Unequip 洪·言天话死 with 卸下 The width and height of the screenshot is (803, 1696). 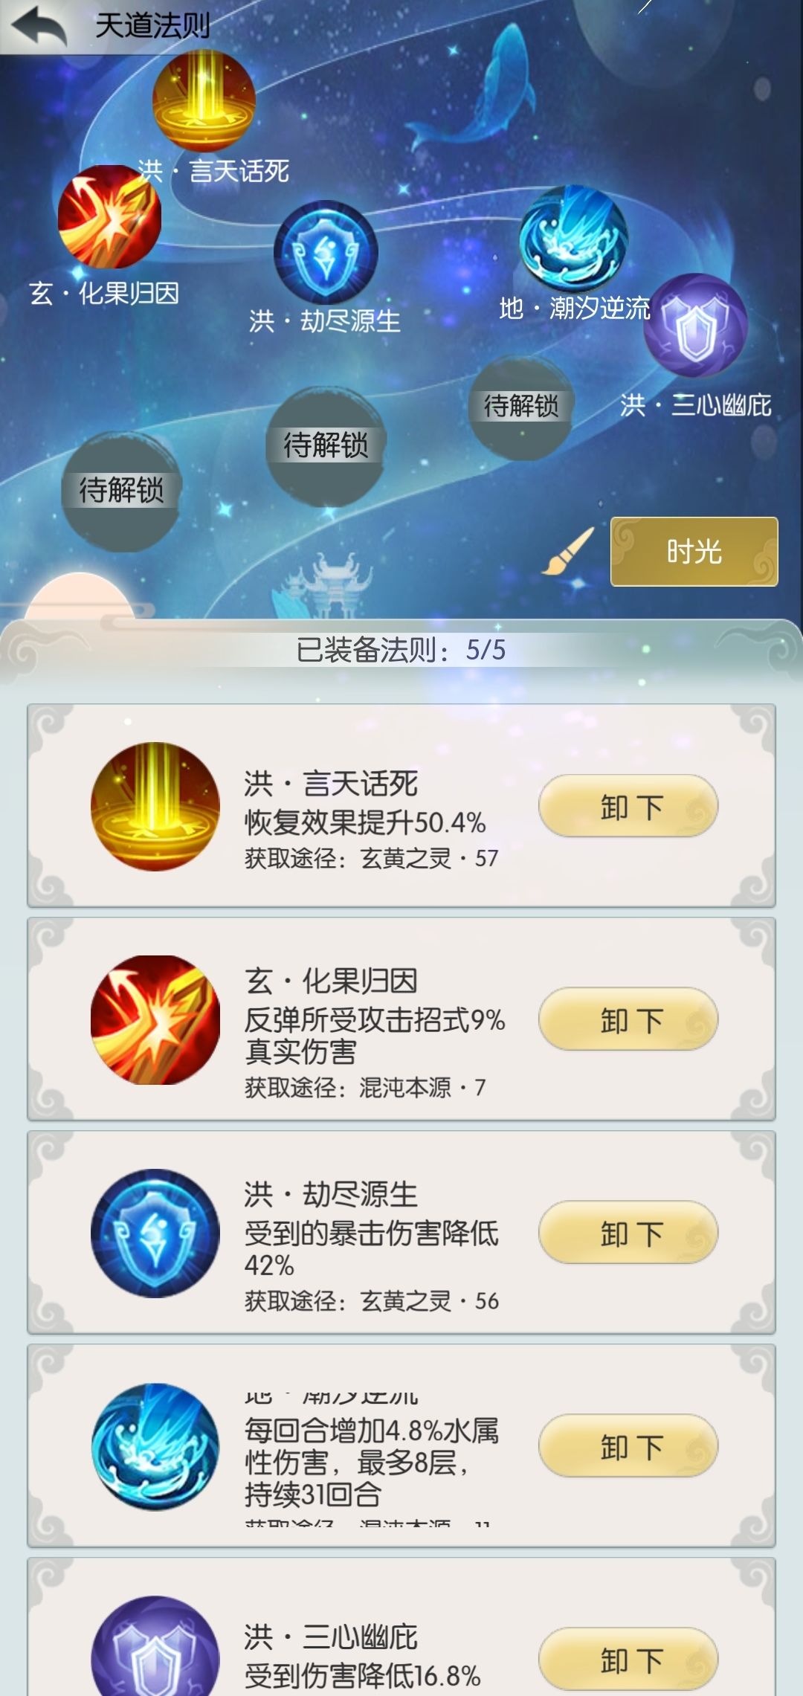click(628, 806)
